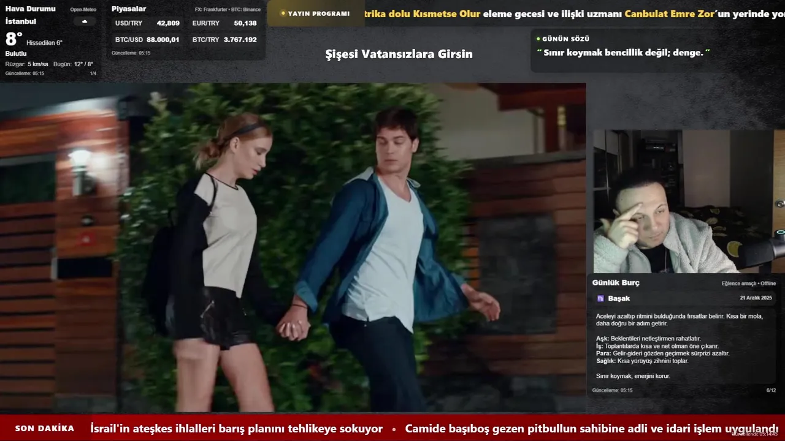Select the İstanbul city name

click(21, 21)
